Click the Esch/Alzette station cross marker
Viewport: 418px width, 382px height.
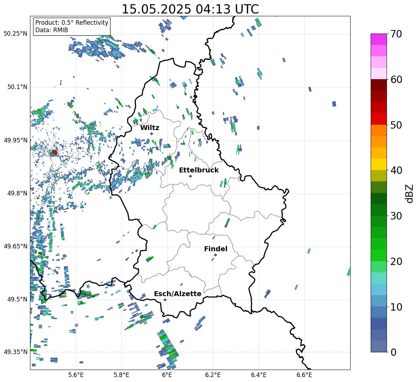[x=165, y=300]
